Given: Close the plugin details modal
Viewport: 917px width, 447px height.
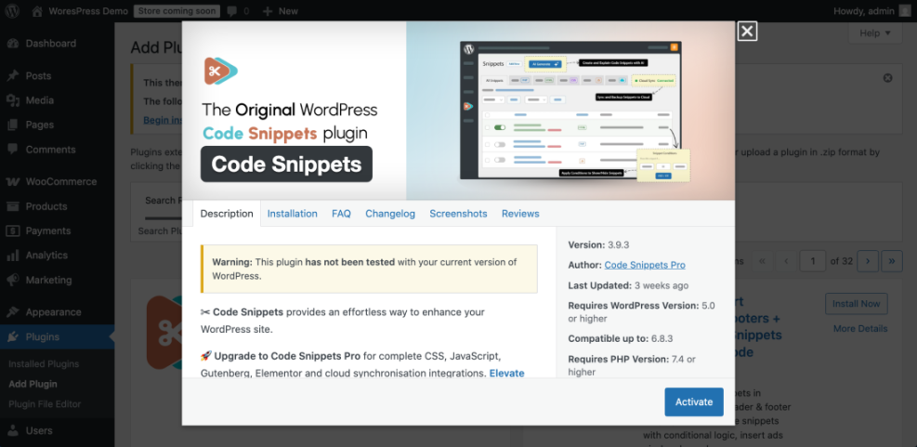Looking at the screenshot, I should tap(747, 31).
